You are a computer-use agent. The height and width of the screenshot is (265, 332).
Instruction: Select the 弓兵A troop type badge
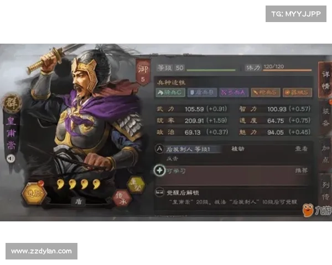[x=234, y=92]
